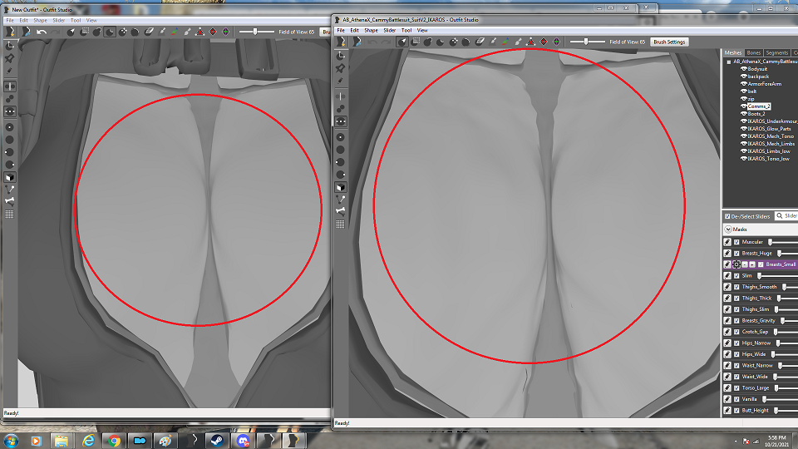This screenshot has height=449, width=798.
Task: Choose the eraser brush in New Outfit window
Action: tap(149, 32)
